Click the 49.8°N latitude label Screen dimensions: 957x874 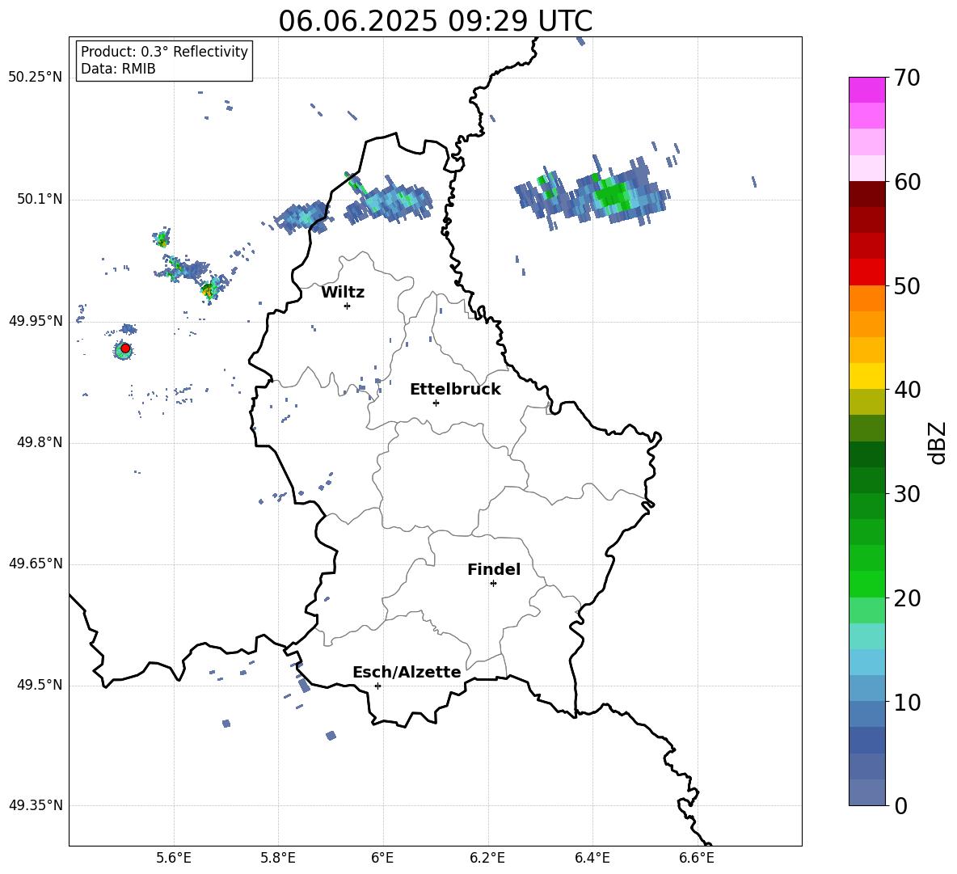tap(40, 442)
